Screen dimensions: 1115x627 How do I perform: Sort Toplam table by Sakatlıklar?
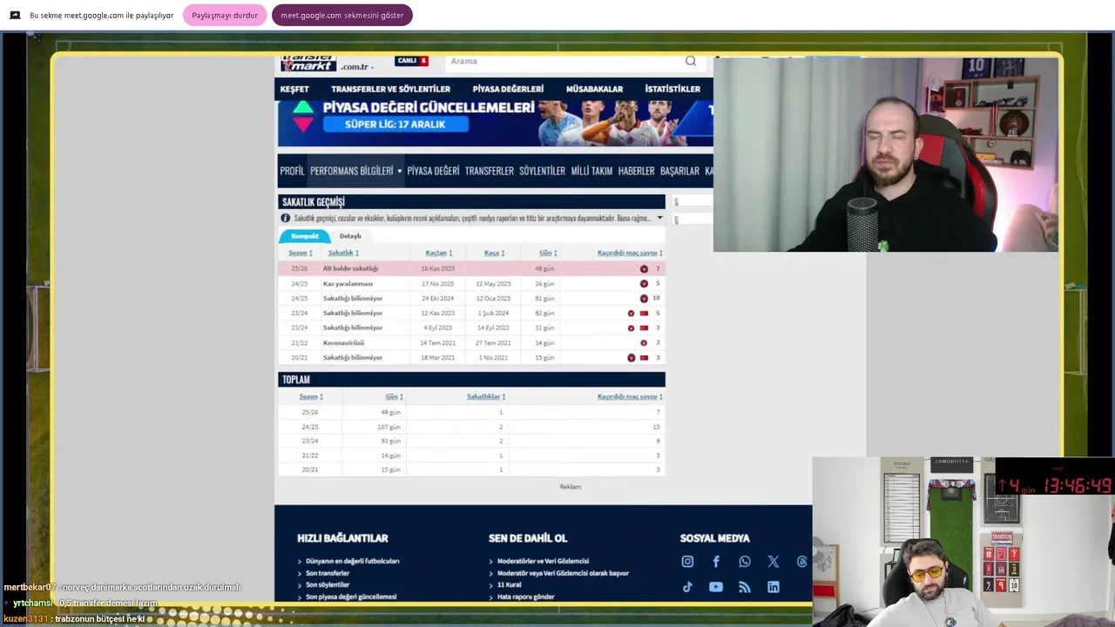[x=486, y=396]
